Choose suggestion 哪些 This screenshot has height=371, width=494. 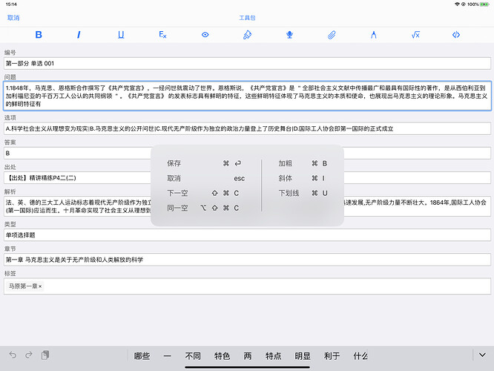coord(142,356)
